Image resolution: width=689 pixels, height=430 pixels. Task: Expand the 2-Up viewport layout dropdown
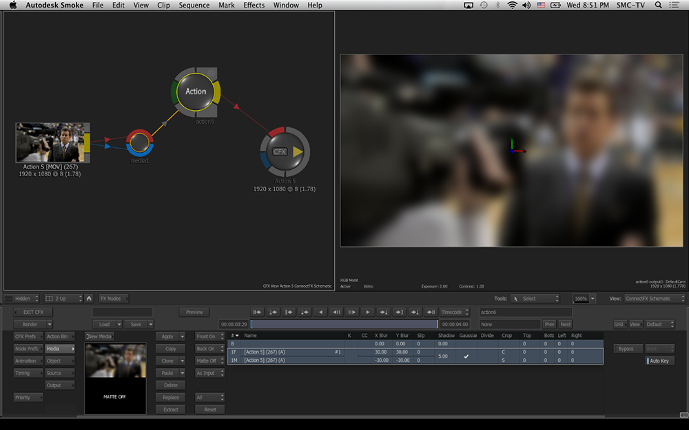[x=63, y=299]
